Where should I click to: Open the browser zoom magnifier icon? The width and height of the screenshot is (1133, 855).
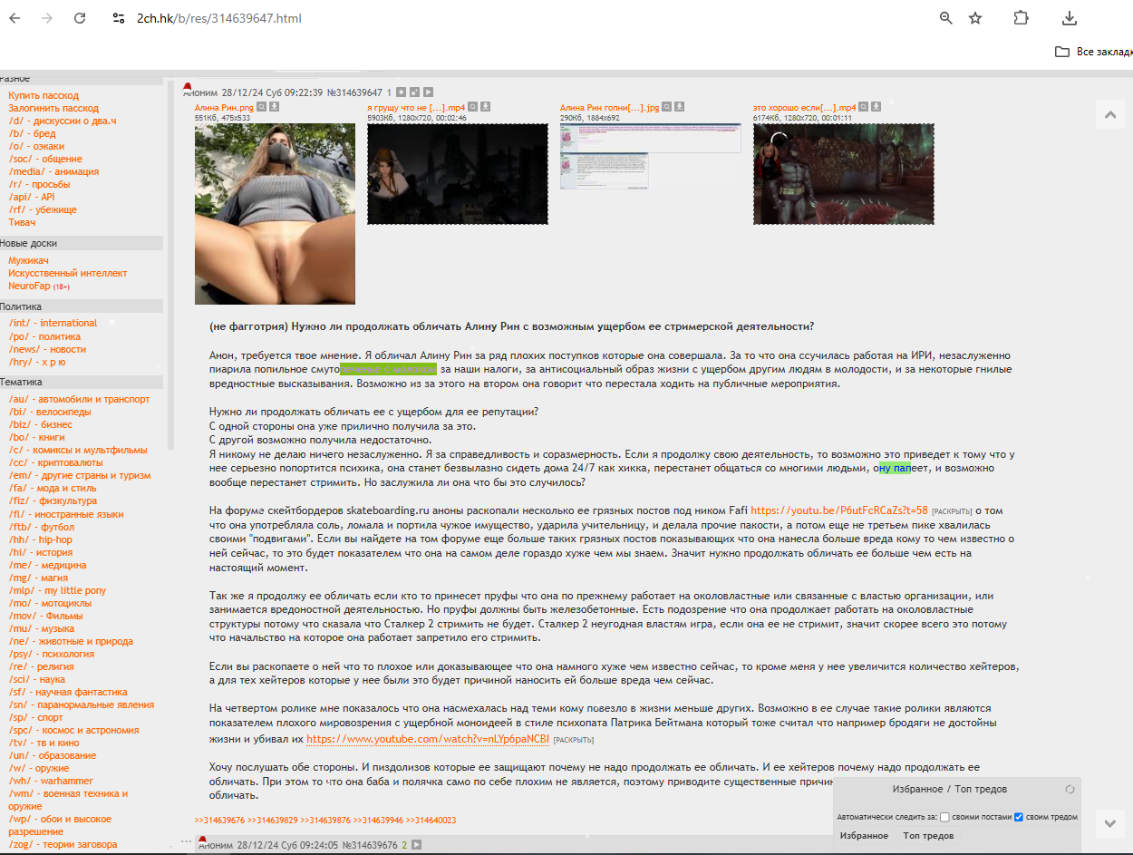click(x=945, y=18)
